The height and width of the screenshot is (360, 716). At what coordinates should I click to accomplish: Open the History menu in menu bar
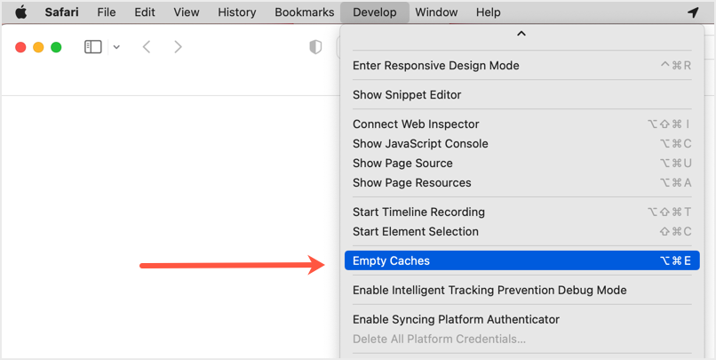click(236, 12)
